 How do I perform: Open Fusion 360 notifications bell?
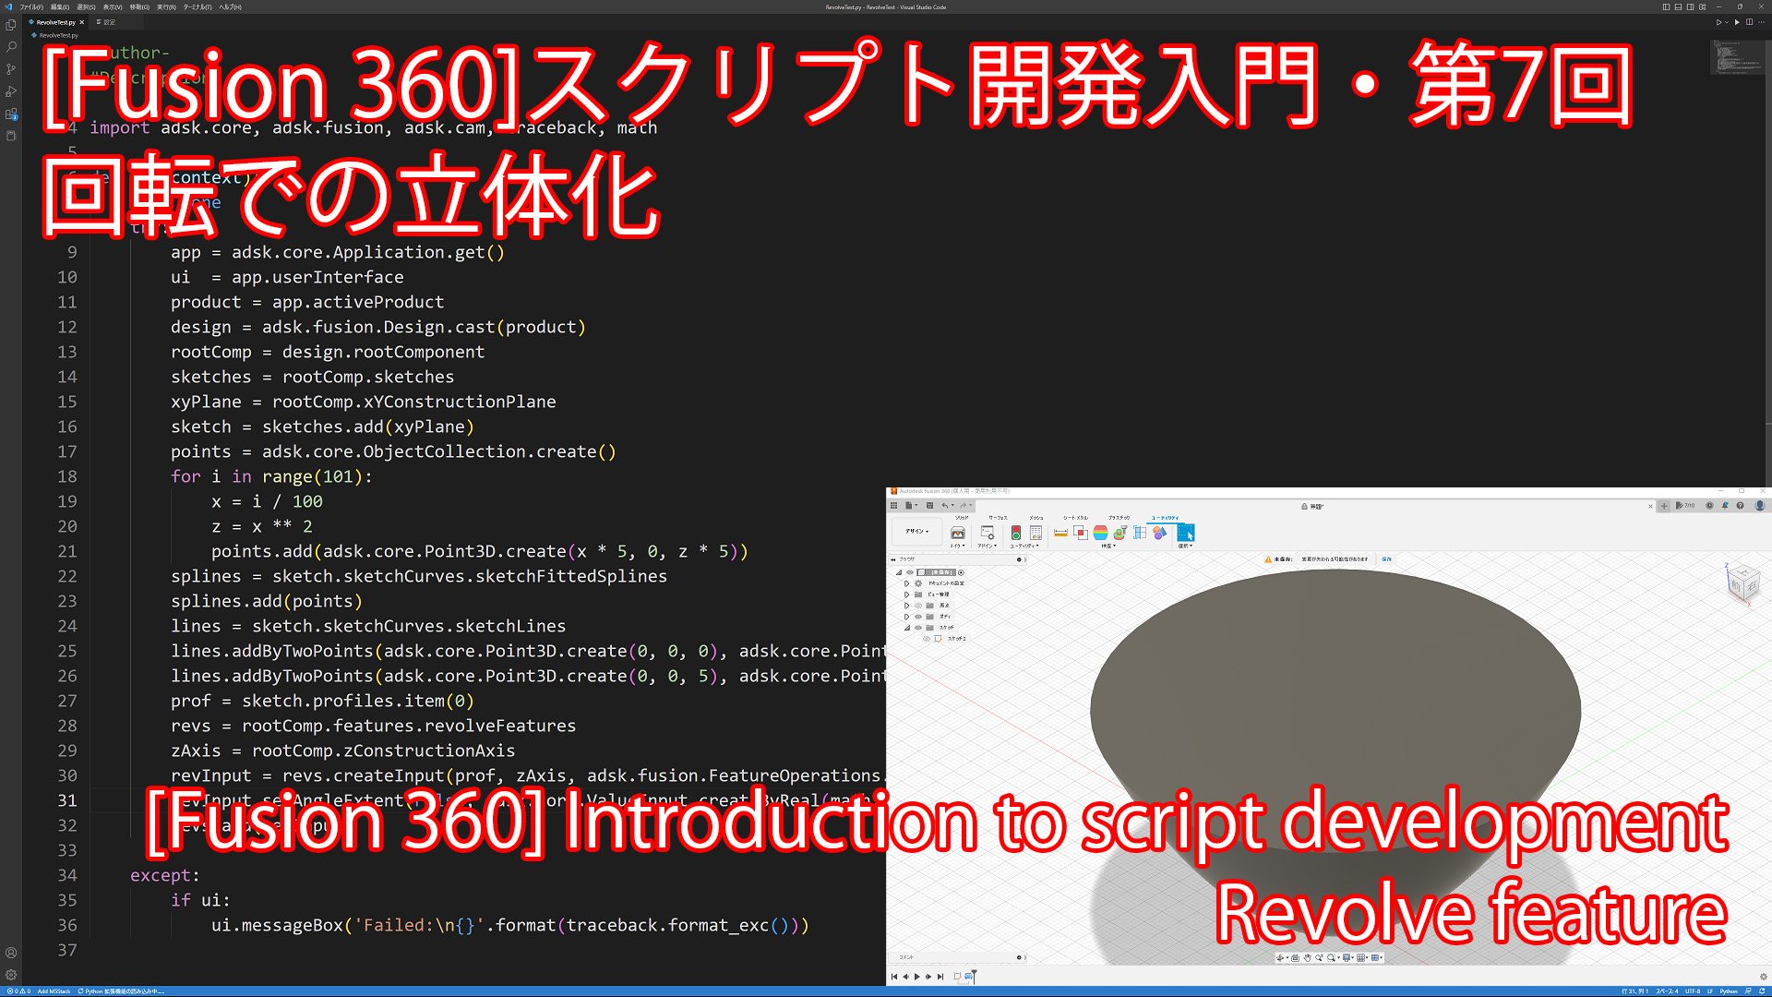point(1725,506)
